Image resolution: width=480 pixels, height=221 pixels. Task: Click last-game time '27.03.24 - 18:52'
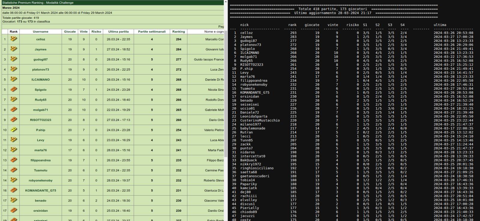click(x=118, y=49)
